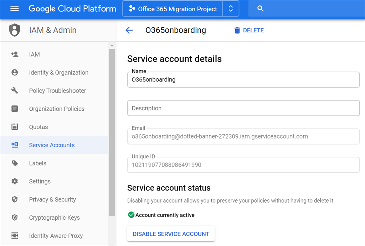Expand project list with up-down arrows
The height and width of the screenshot is (246, 365).
coord(231,9)
